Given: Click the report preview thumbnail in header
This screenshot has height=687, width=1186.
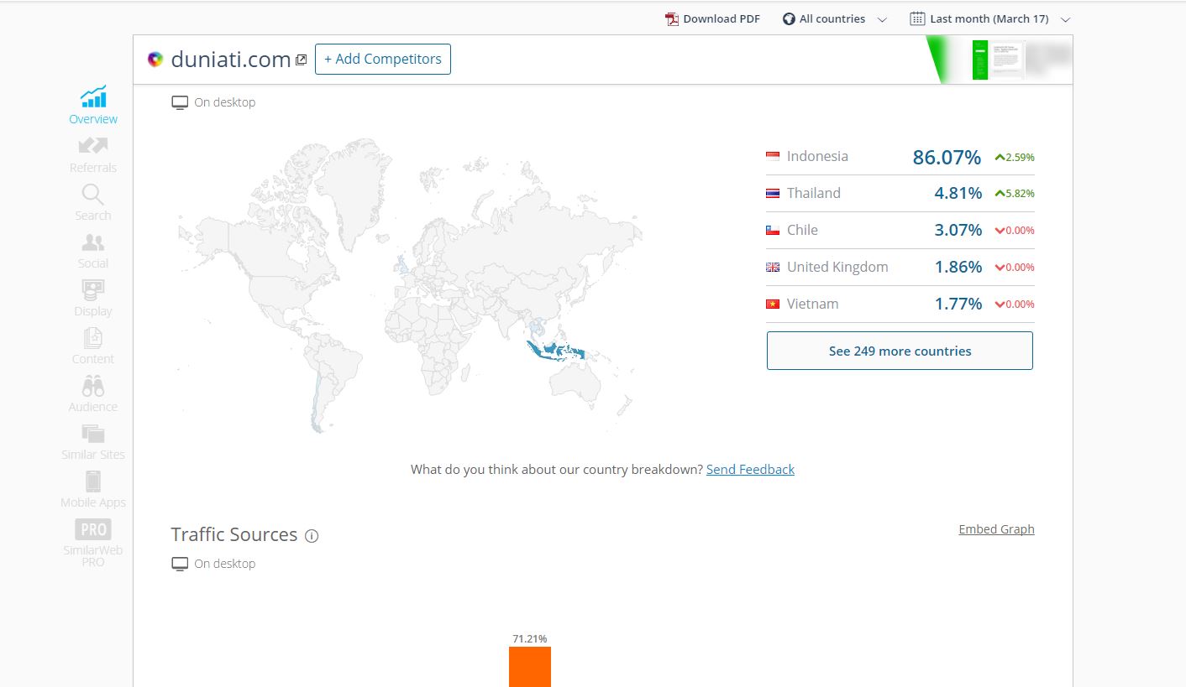Looking at the screenshot, I should [998, 60].
